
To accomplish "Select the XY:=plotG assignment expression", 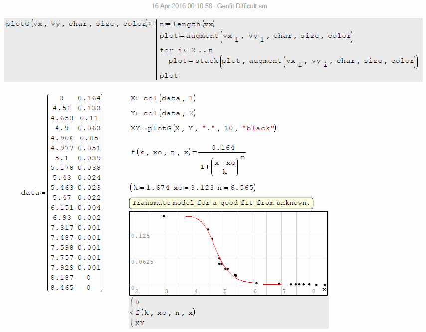I will point(203,128).
